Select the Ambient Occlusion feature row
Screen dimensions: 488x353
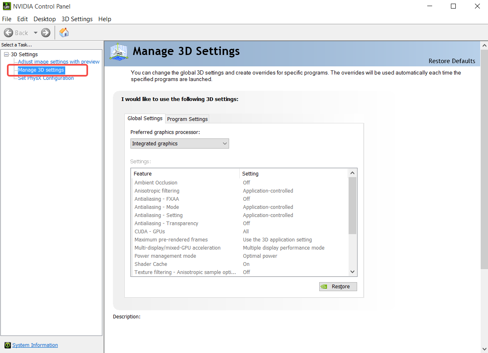coord(183,182)
